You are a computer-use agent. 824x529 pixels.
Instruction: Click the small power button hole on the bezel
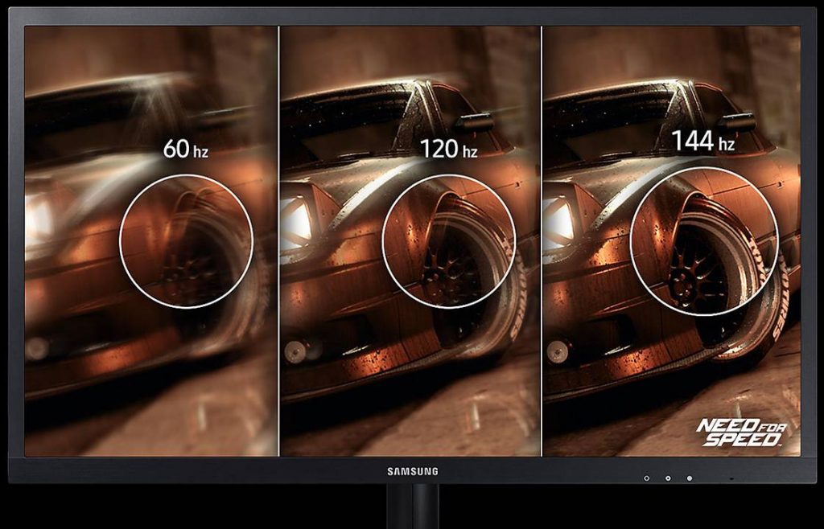(x=731, y=478)
